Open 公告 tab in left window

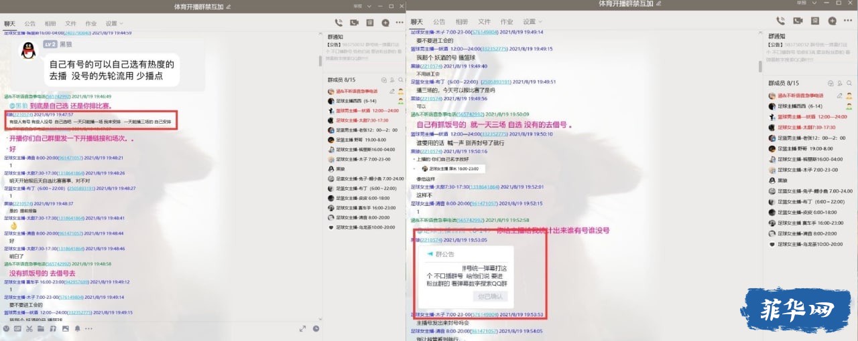click(x=30, y=23)
